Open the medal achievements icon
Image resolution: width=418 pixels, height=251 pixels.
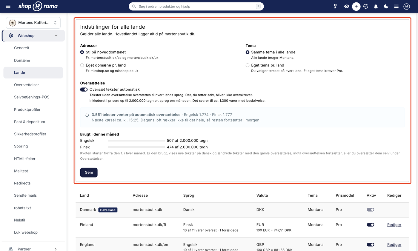[x=336, y=6]
